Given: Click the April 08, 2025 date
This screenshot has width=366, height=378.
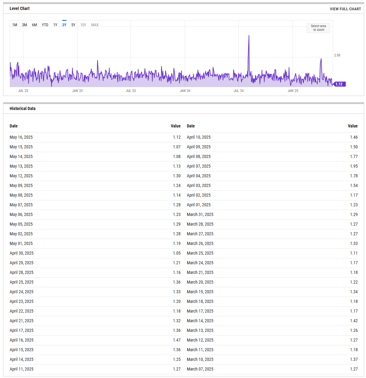Looking at the screenshot, I should [199, 157].
